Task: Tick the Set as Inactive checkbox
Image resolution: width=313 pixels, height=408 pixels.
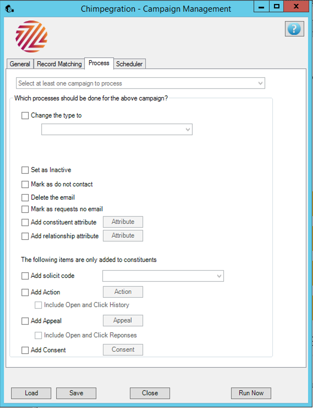Action: pyautogui.click(x=25, y=170)
